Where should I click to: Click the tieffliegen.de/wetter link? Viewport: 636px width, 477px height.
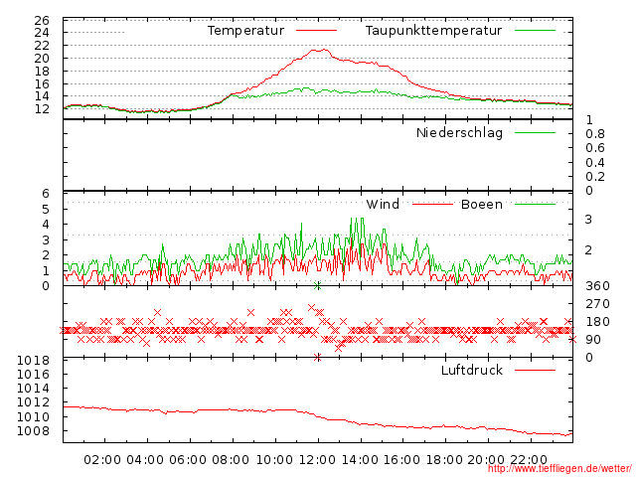[559, 469]
